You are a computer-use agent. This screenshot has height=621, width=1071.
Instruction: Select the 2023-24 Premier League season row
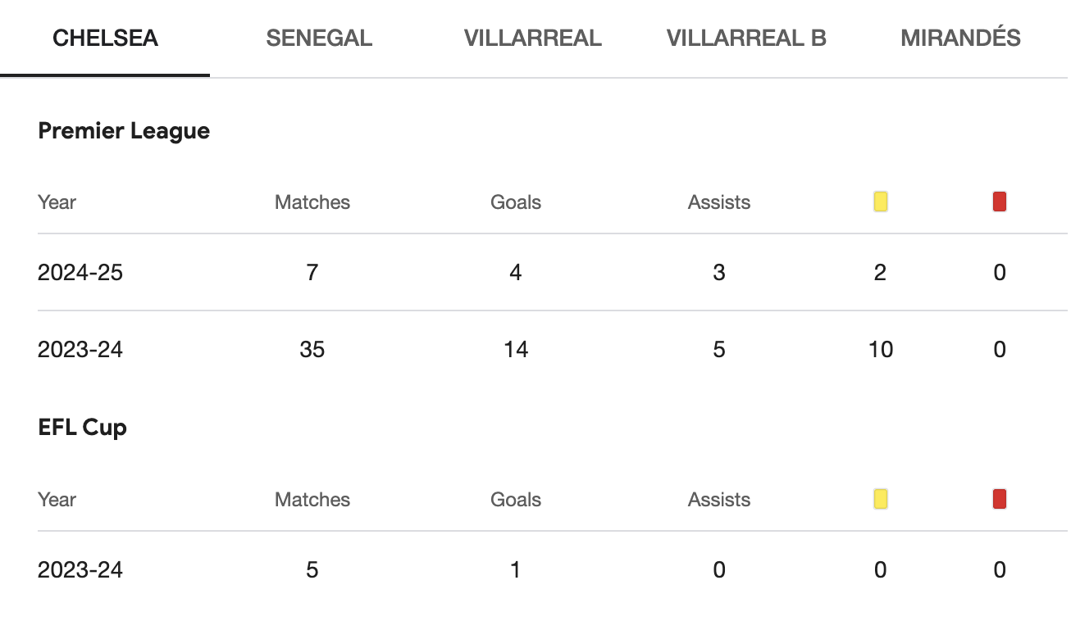553,350
